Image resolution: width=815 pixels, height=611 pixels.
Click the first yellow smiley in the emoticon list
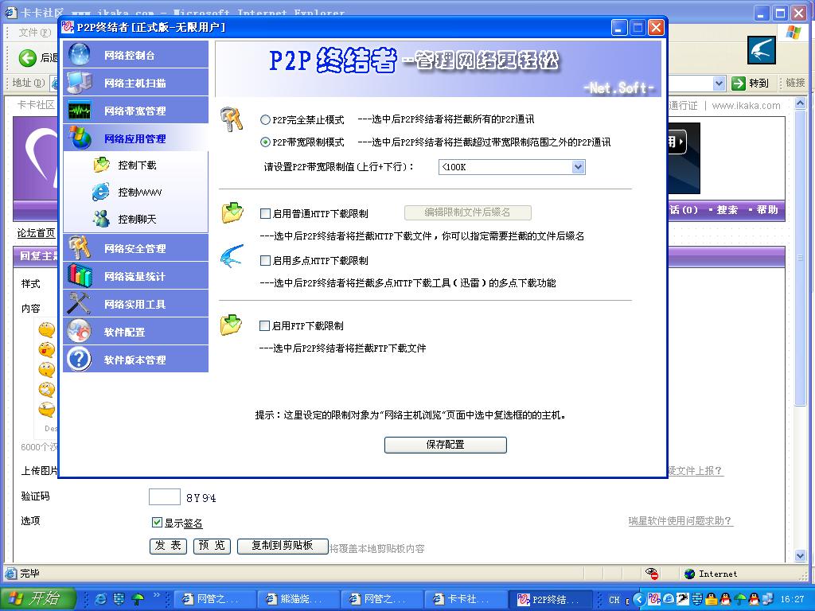[x=46, y=329]
